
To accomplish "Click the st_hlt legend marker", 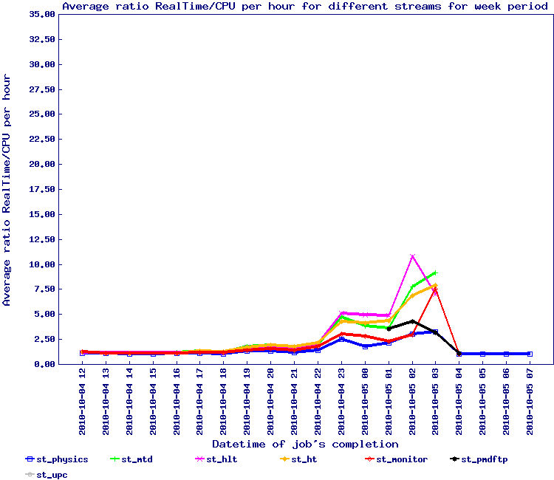I will point(199,459).
